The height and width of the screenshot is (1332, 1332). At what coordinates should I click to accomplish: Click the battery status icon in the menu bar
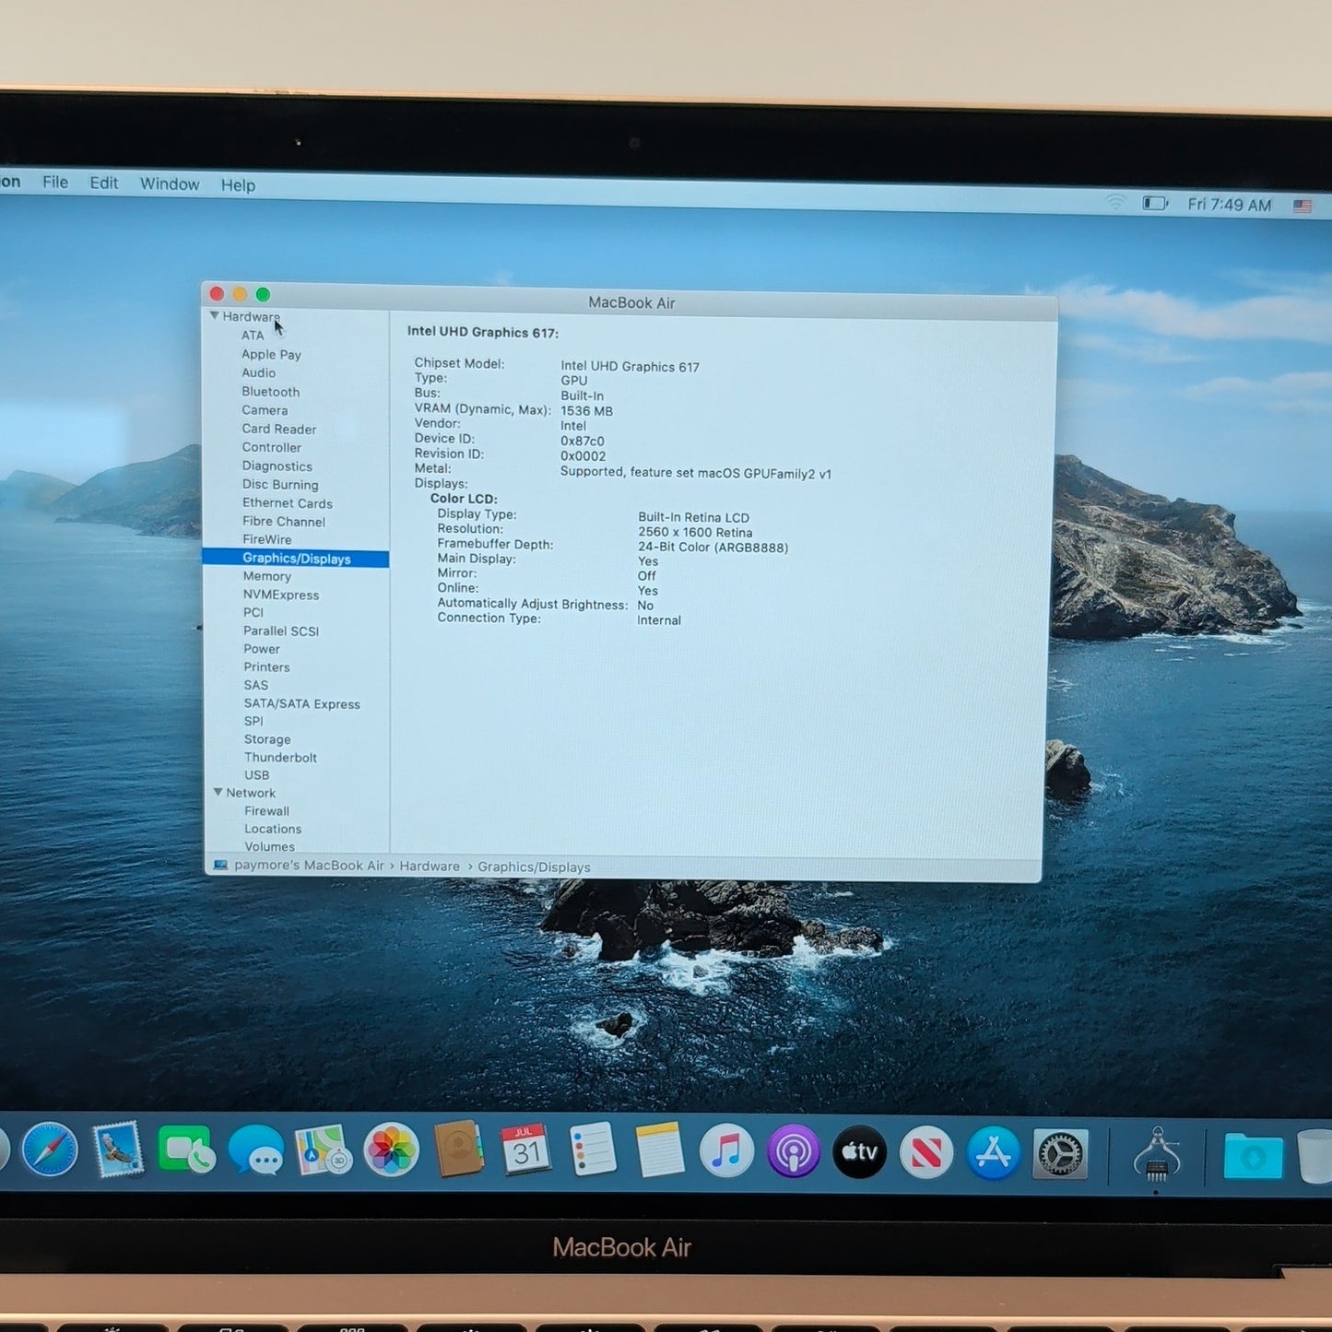1155,203
